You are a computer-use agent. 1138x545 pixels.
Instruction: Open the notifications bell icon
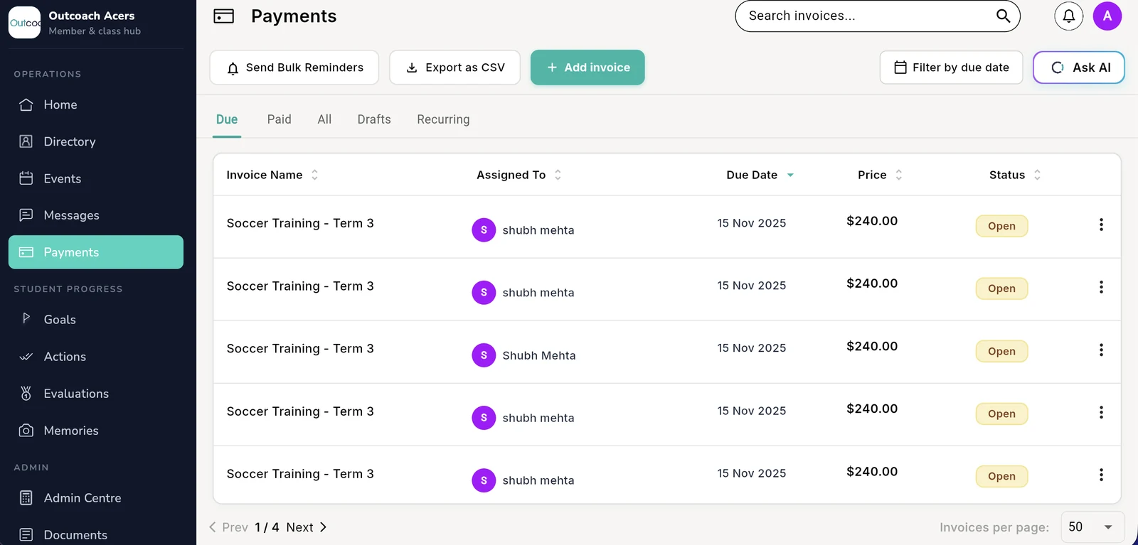coord(1068,16)
